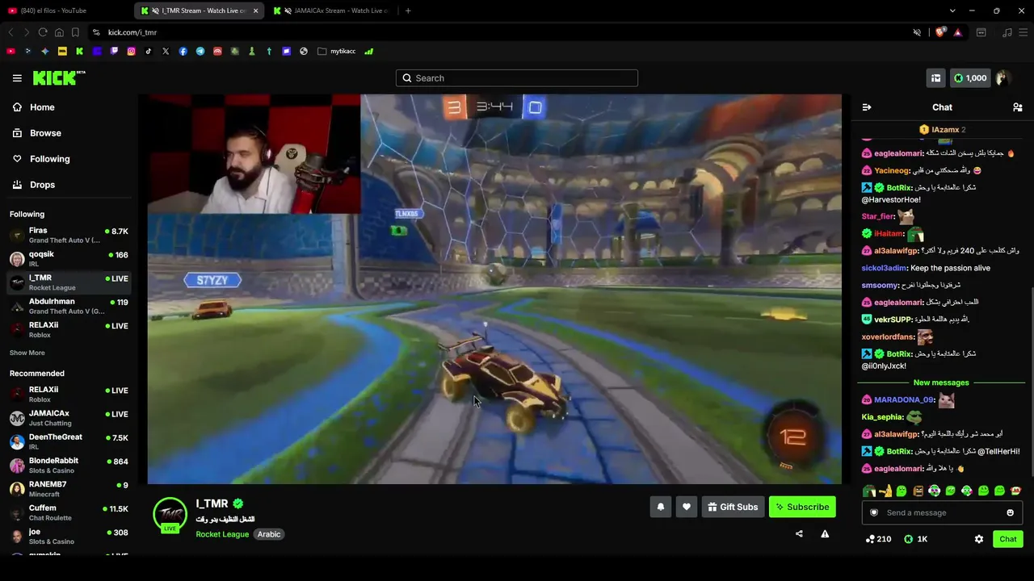Go to the browser home page
Image resolution: width=1034 pixels, height=581 pixels.
[59, 32]
